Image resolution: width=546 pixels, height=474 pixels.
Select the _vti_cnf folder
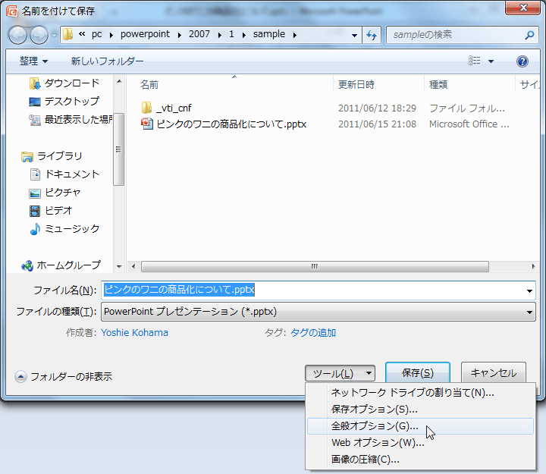coord(174,108)
